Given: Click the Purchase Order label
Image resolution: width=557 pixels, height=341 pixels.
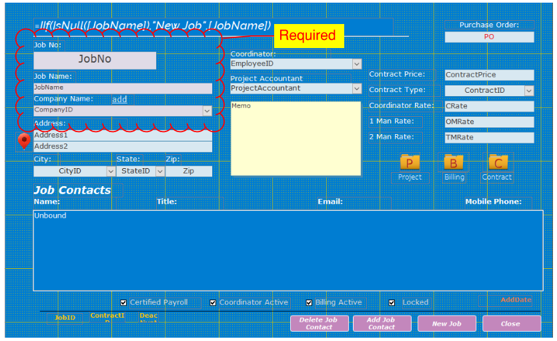Looking at the screenshot, I should [489, 25].
